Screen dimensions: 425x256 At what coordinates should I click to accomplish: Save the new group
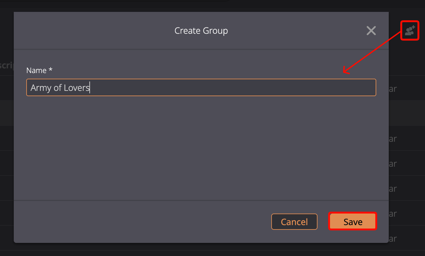[353, 222]
